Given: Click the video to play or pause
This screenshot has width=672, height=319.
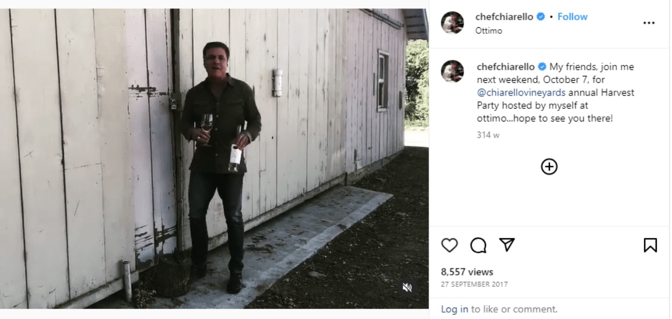Looking at the screenshot, I should 213,159.
